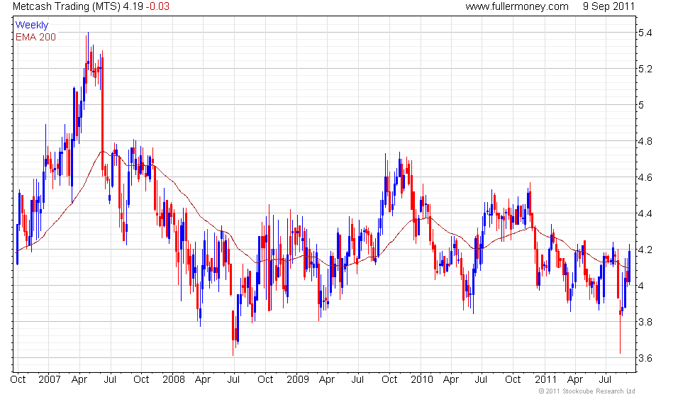This screenshot has height=397, width=695.
Task: Click the 2010 marker on time axis
Action: pyautogui.click(x=421, y=380)
